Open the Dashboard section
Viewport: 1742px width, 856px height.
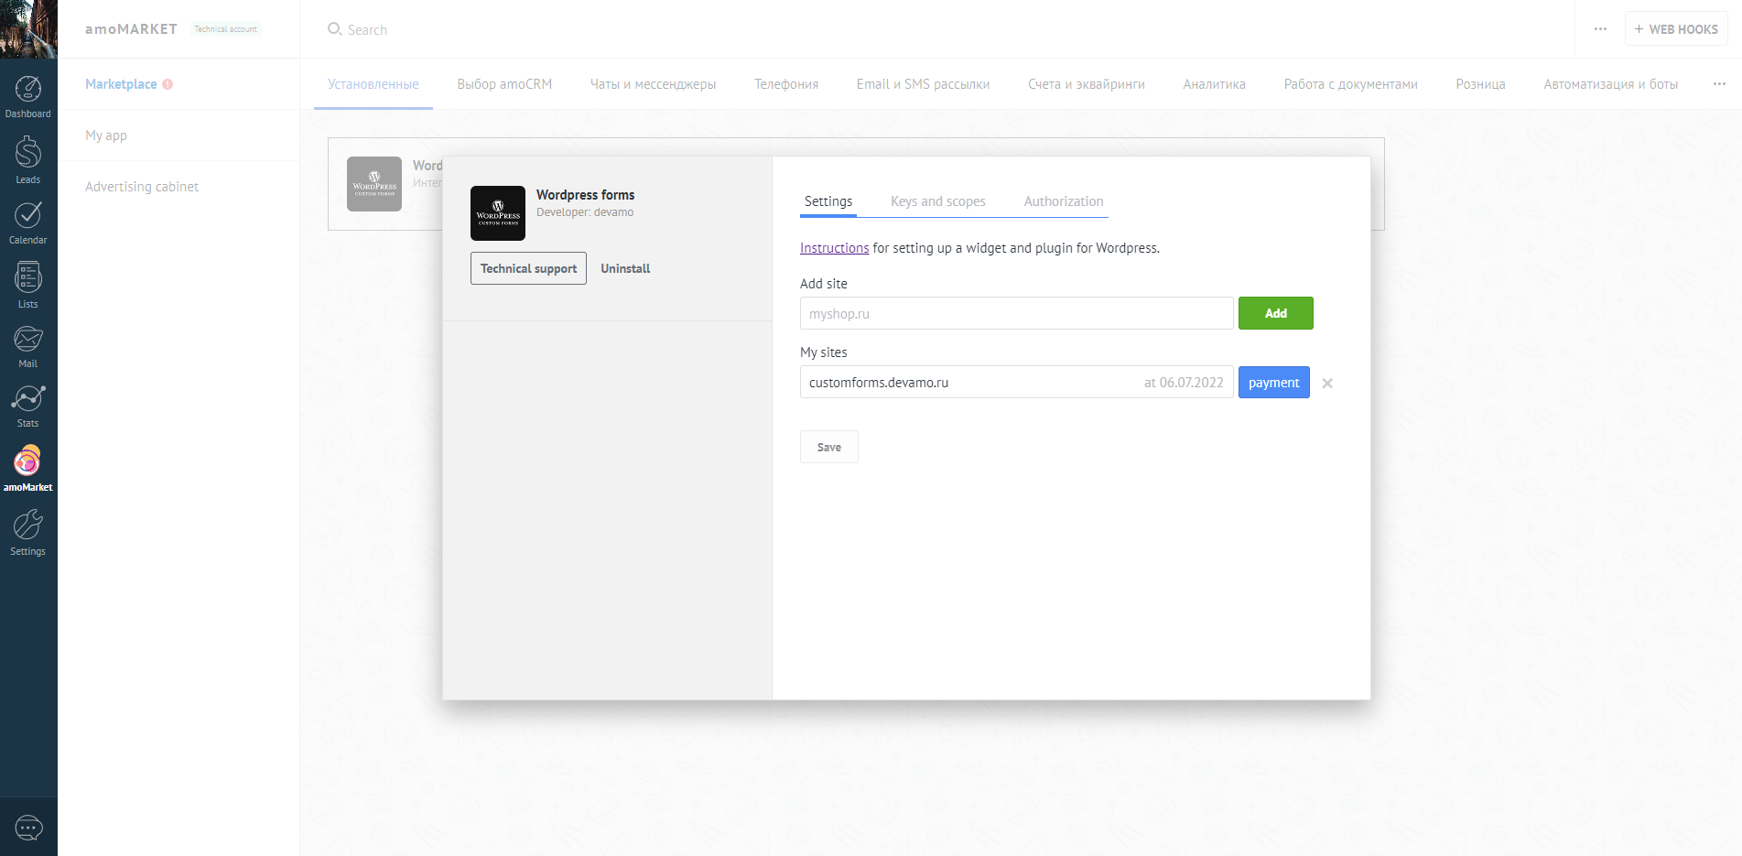28,97
